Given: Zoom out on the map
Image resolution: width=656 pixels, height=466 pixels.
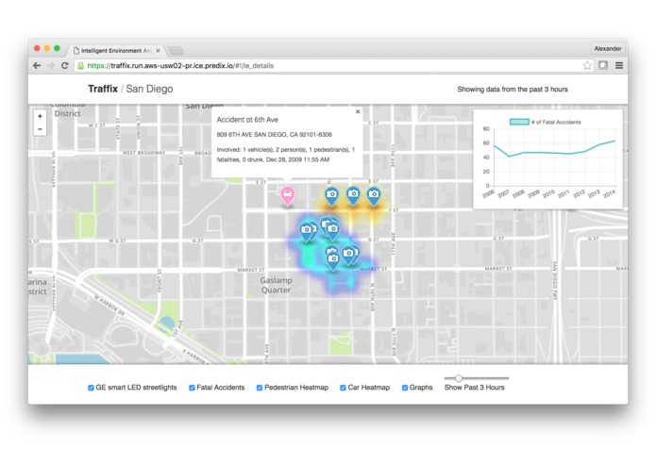Looking at the screenshot, I should [x=41, y=129].
